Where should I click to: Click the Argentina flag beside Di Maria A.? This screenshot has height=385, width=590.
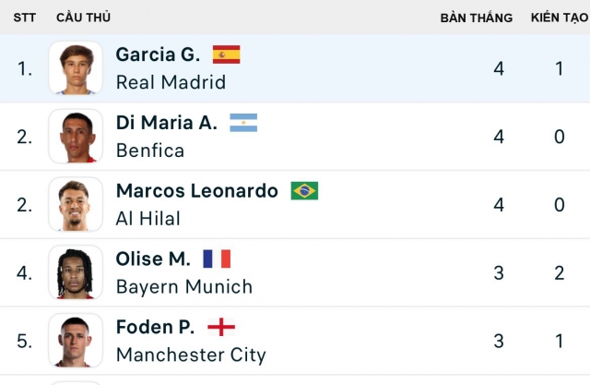coord(243,123)
